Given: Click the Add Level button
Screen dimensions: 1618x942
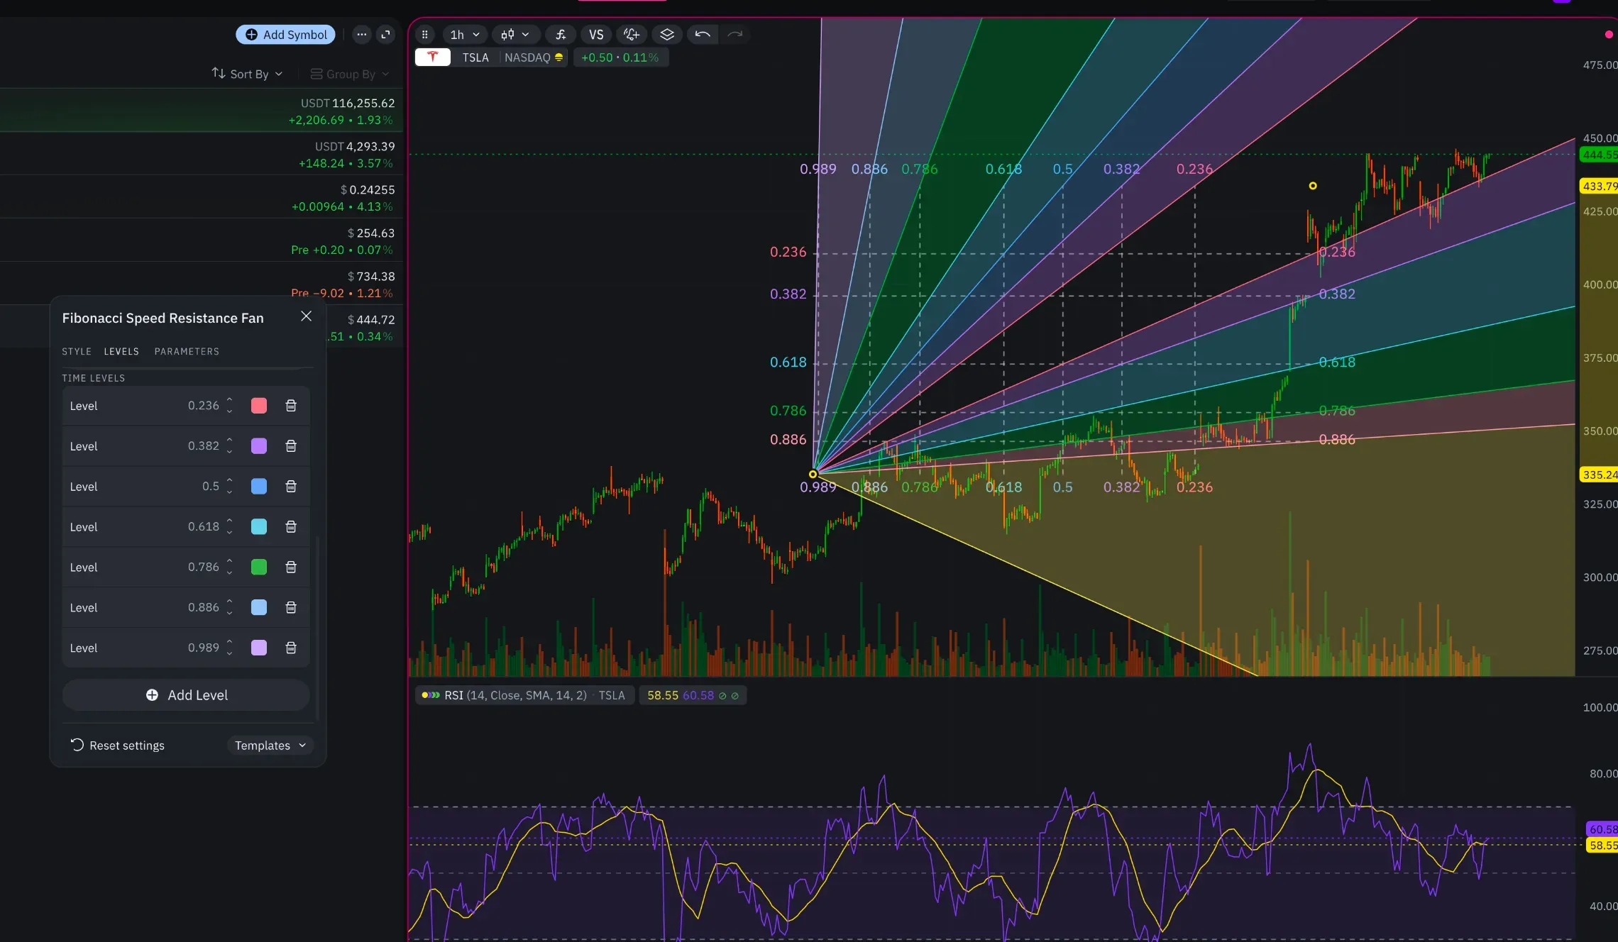Looking at the screenshot, I should pyautogui.click(x=186, y=695).
